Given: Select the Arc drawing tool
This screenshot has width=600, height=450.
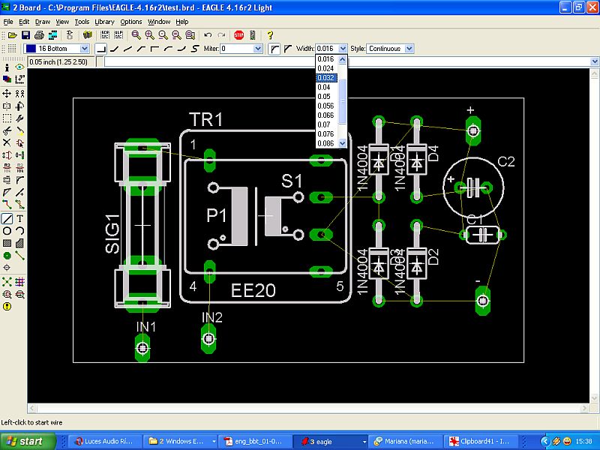Looking at the screenshot, I should (x=20, y=231).
